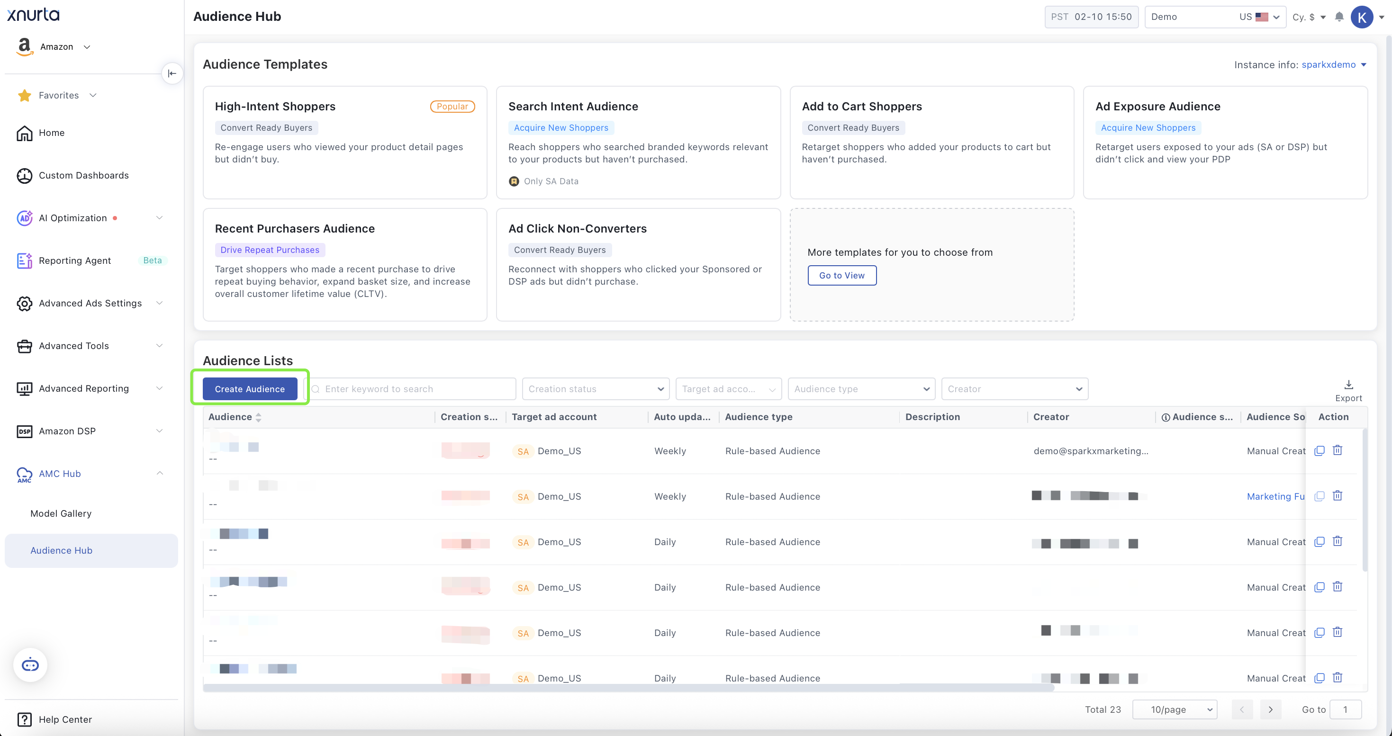Viewport: 1392px width, 736px height.
Task: Delete the third audience row
Action: tap(1338, 541)
